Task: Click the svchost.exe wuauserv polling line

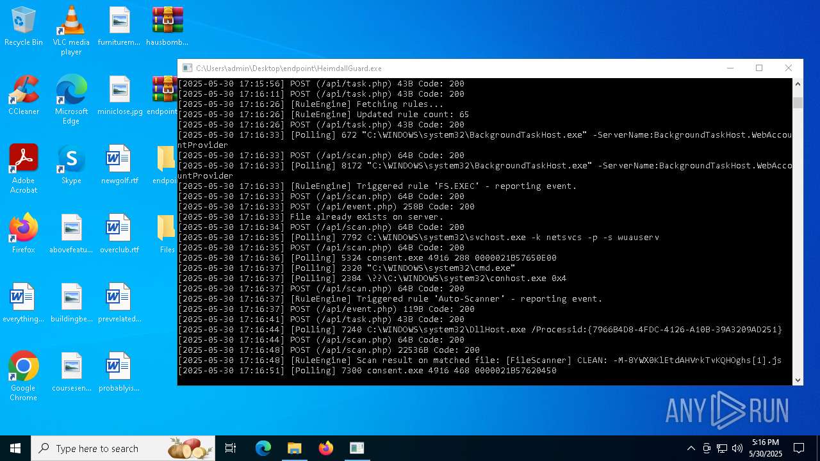Action: pos(418,238)
